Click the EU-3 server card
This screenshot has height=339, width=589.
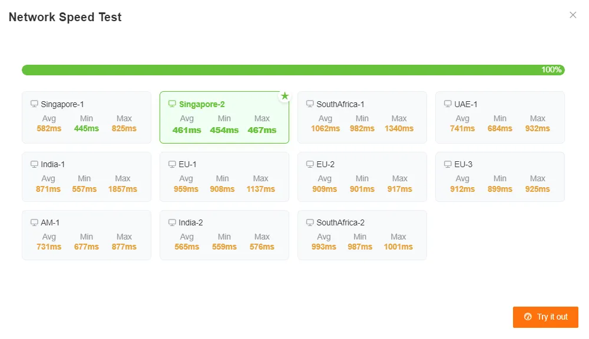coord(499,176)
